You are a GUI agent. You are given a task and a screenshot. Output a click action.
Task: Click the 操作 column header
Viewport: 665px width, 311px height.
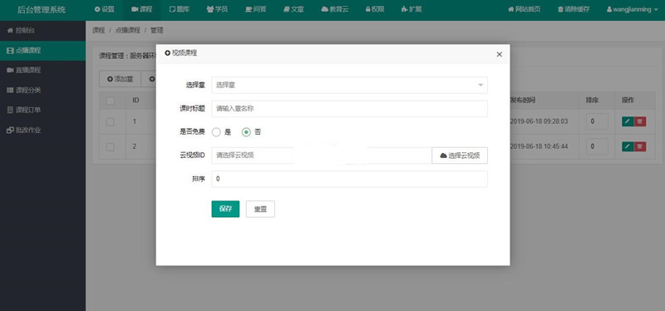click(628, 100)
